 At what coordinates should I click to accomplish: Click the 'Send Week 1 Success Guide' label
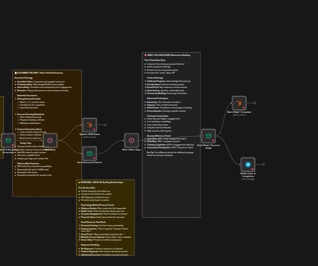tap(208, 147)
